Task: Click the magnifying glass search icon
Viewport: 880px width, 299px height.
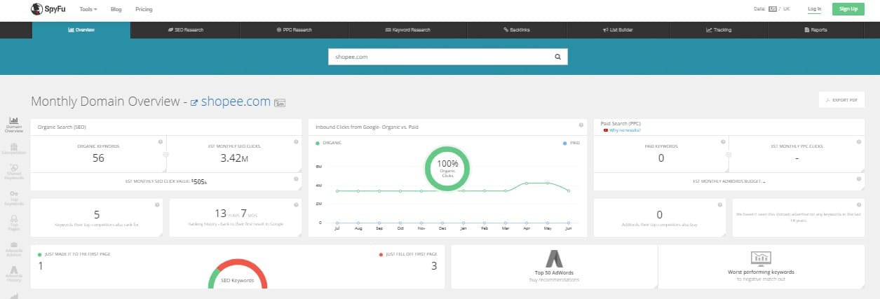Action: click(558, 57)
